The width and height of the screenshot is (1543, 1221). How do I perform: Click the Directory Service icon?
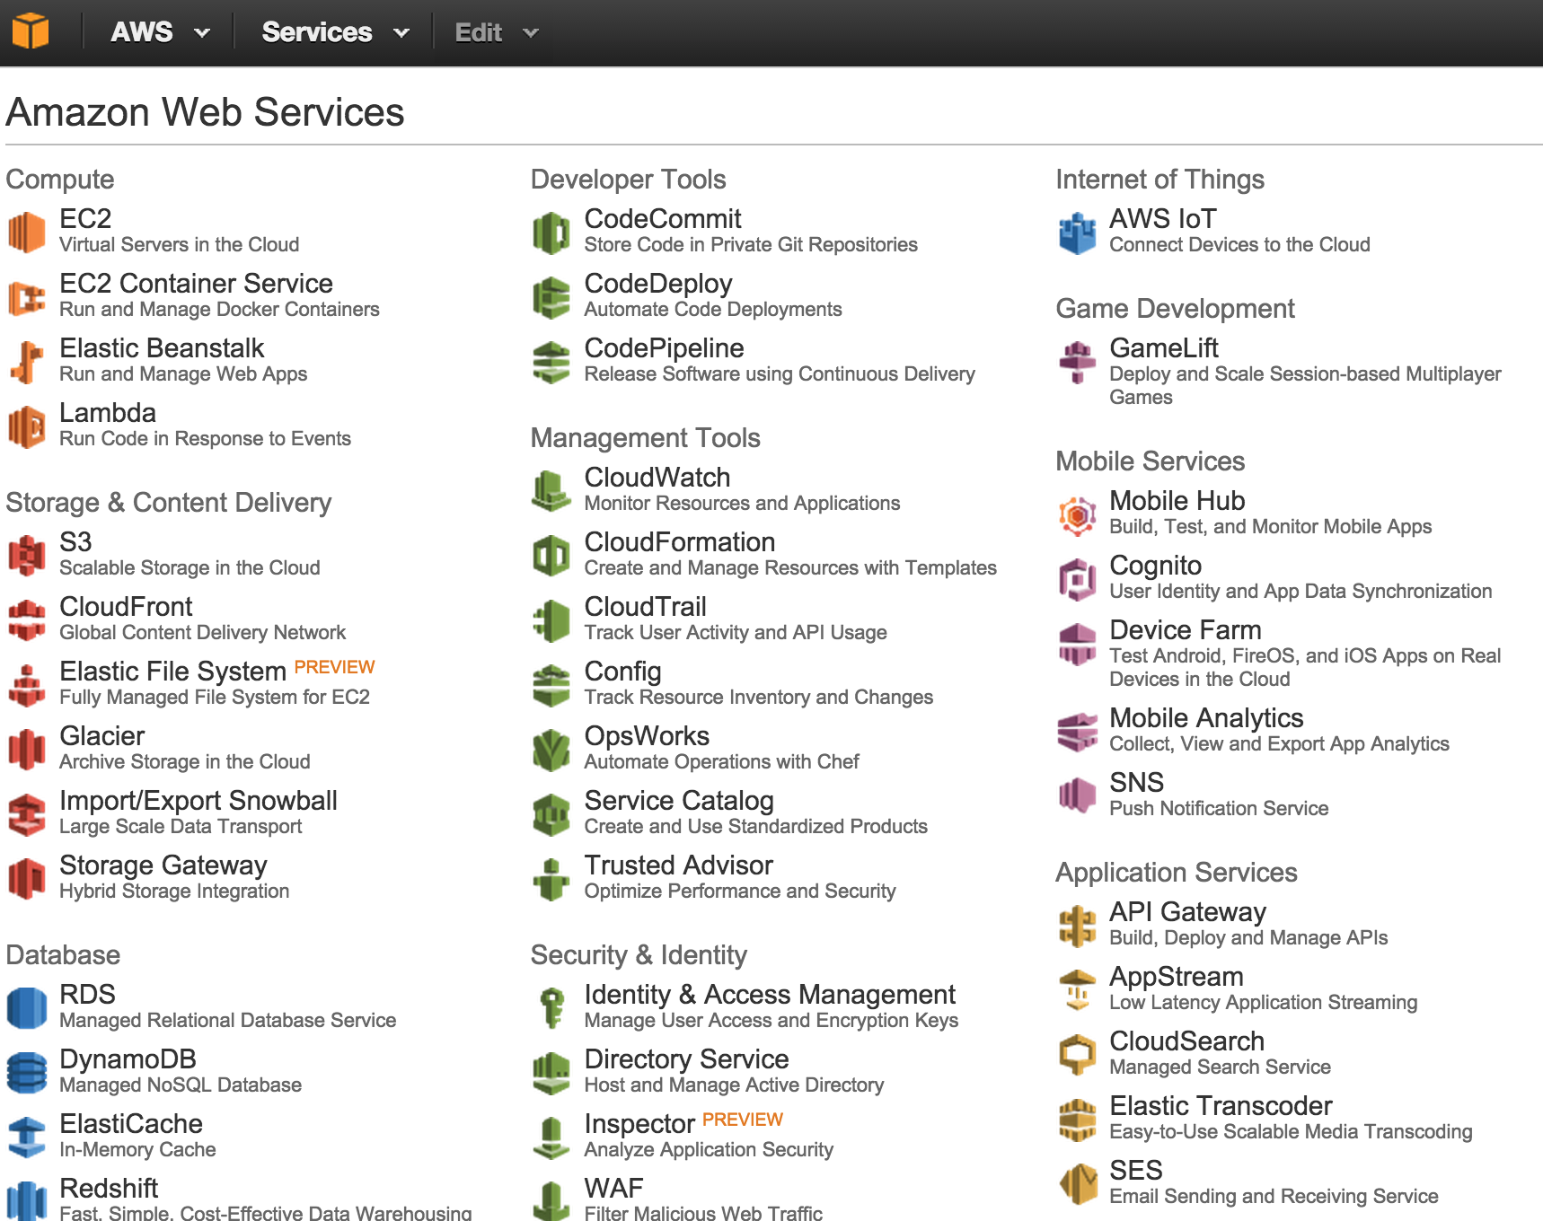pyautogui.click(x=551, y=1073)
